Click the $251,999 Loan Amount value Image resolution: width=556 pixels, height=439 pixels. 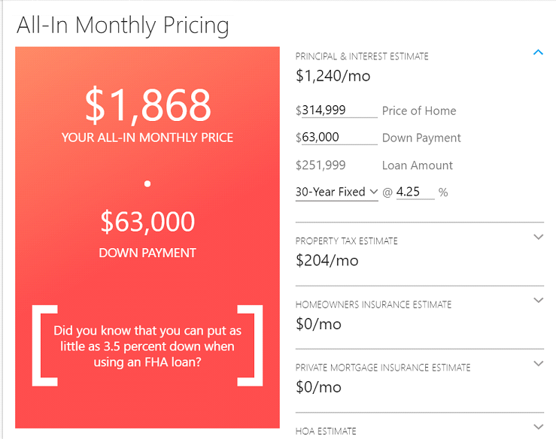(321, 165)
